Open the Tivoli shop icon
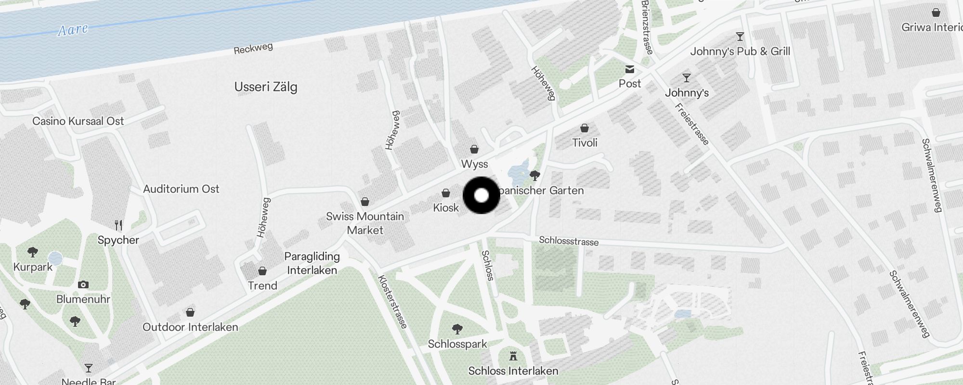 585,128
